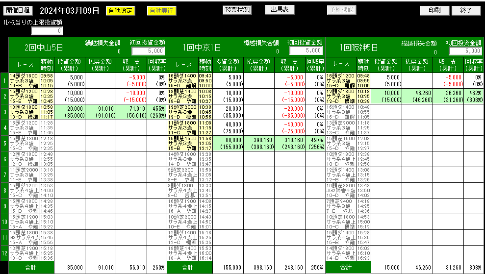Start the 自動実行 auto-run button
Image resolution: width=485 pixels, height=274 pixels.
click(161, 10)
